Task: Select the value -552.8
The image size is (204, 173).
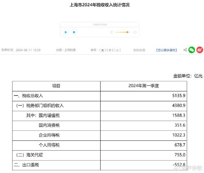Action: (x=179, y=165)
